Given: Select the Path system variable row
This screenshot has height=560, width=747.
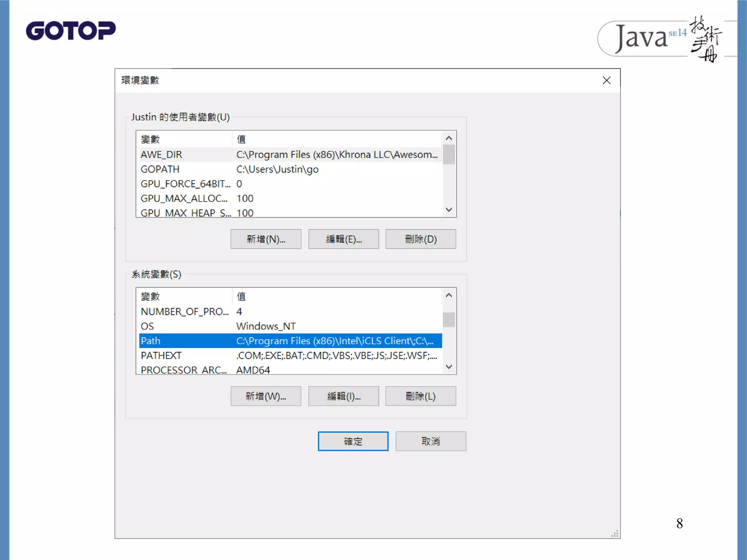Looking at the screenshot, I should pyautogui.click(x=290, y=341).
